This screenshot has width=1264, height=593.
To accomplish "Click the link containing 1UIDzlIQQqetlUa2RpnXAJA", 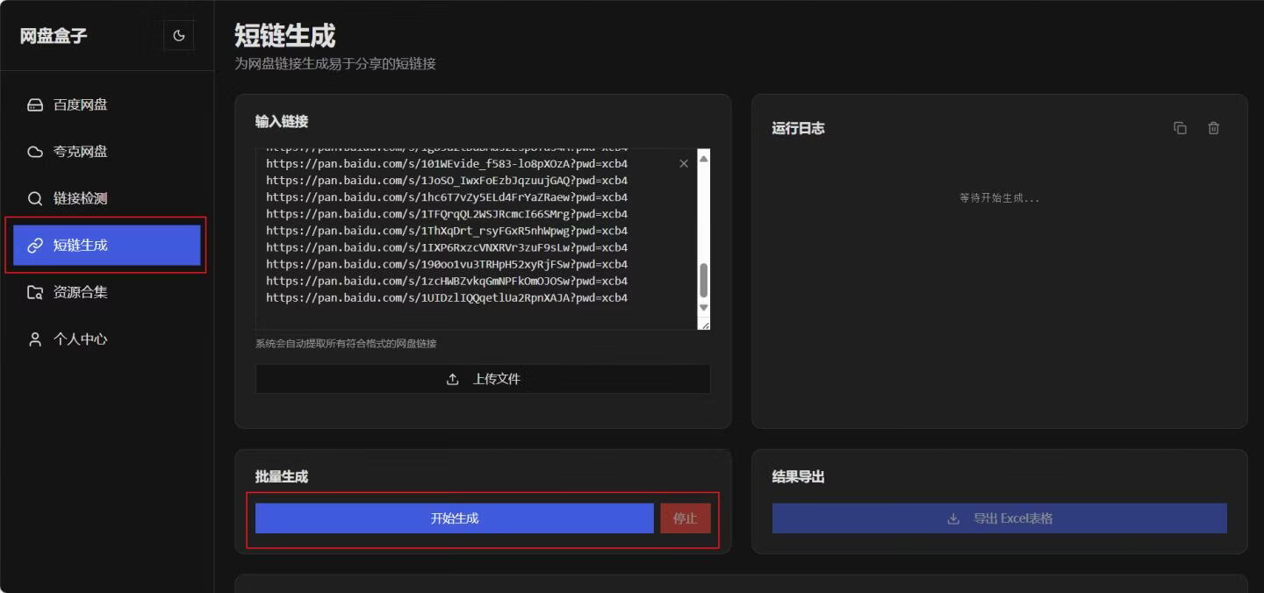I will coord(447,297).
